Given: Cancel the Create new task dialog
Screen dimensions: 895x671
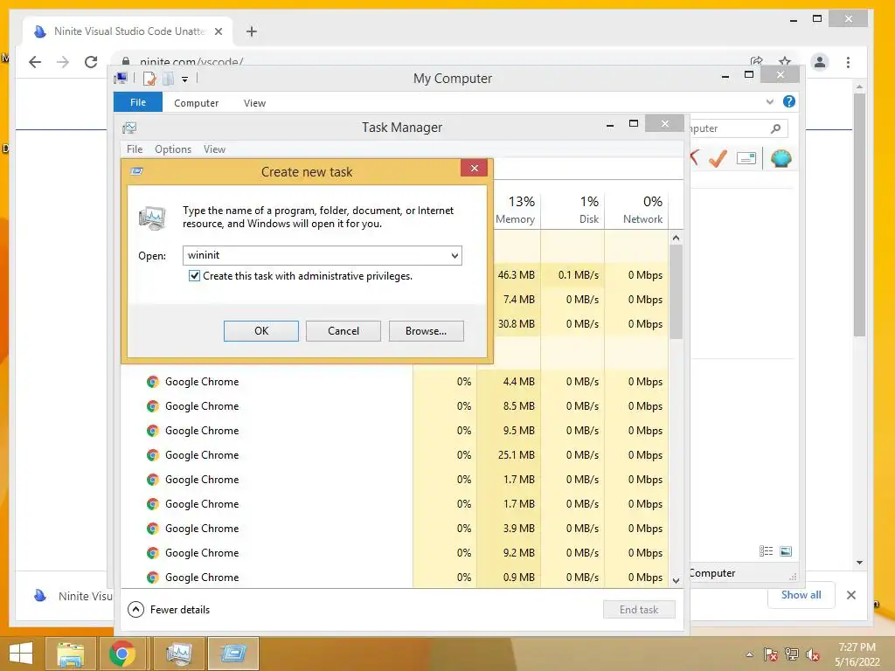Looking at the screenshot, I should [343, 331].
